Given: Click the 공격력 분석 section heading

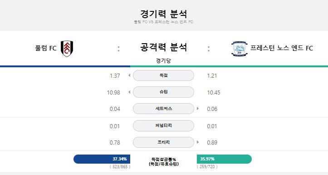Looking at the screenshot, I should coord(163,47).
